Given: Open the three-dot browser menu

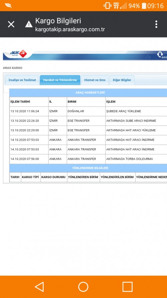Looking at the screenshot, I should click(x=156, y=24).
